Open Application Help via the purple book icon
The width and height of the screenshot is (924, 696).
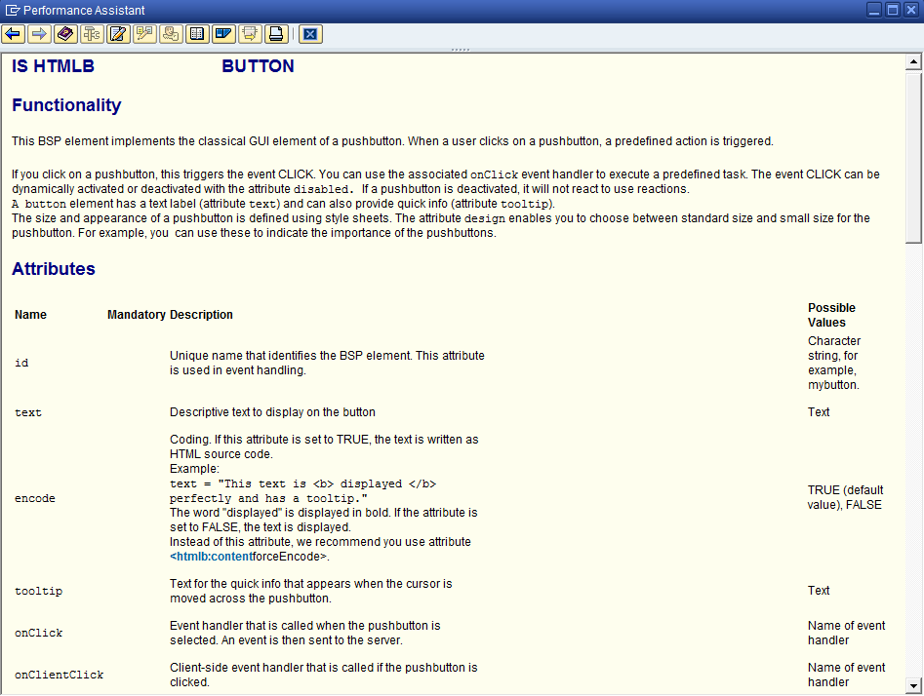65,34
